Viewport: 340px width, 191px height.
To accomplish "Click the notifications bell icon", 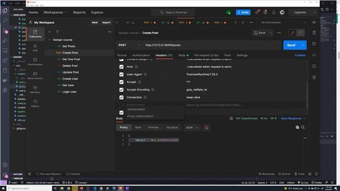I will [x=274, y=12].
